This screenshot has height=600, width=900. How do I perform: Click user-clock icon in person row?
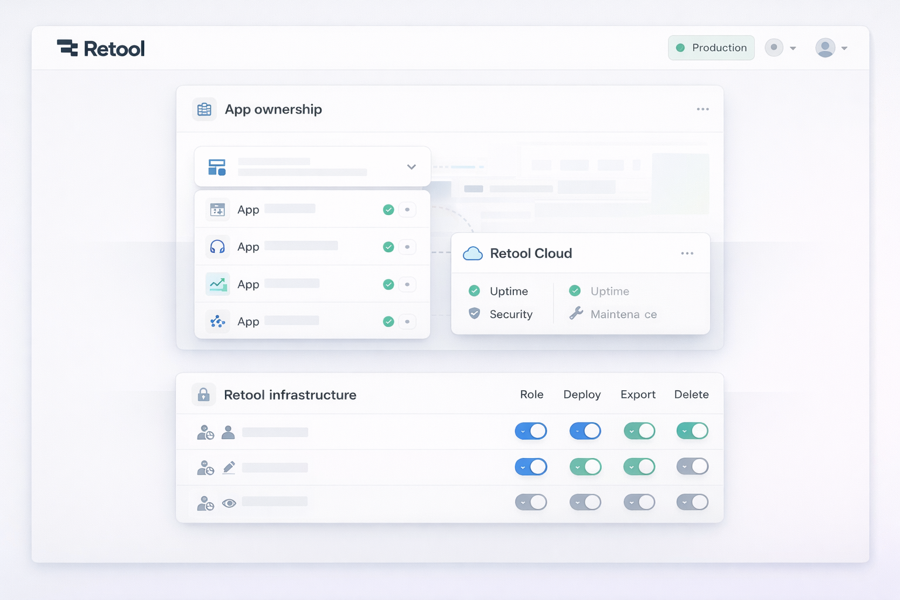coord(205,432)
